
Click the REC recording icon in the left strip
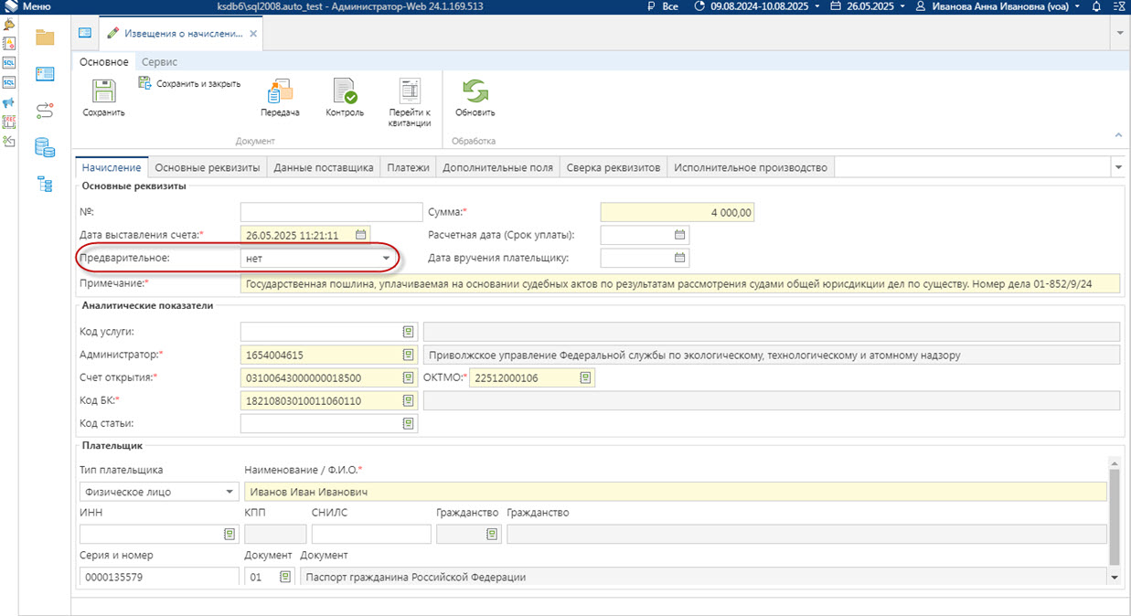point(9,122)
